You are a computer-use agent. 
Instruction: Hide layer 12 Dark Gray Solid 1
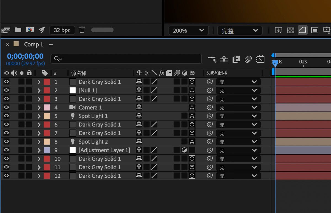6,175
